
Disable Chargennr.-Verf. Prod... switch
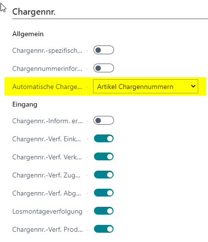(104, 229)
